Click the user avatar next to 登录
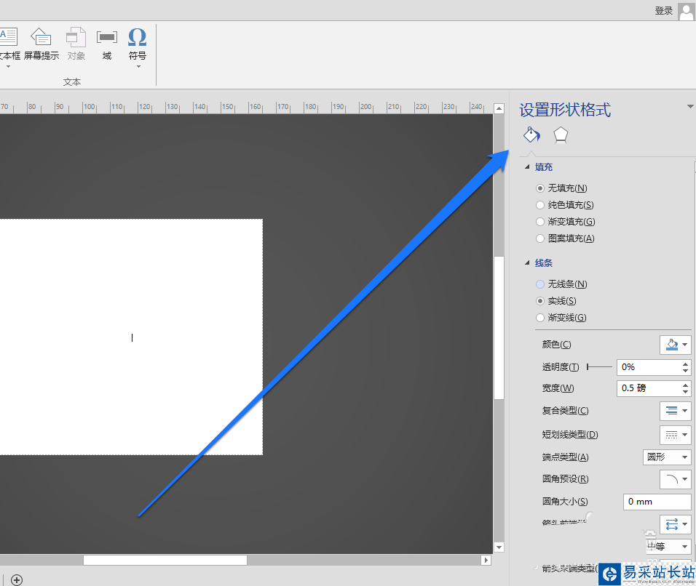The height and width of the screenshot is (586, 696). [x=687, y=11]
